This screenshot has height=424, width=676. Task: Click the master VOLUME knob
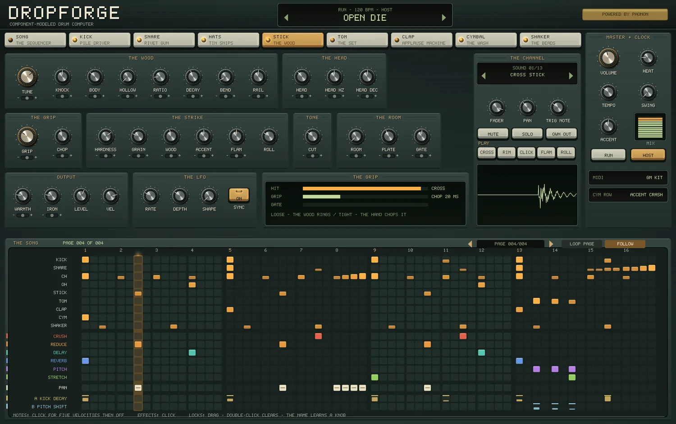[608, 58]
